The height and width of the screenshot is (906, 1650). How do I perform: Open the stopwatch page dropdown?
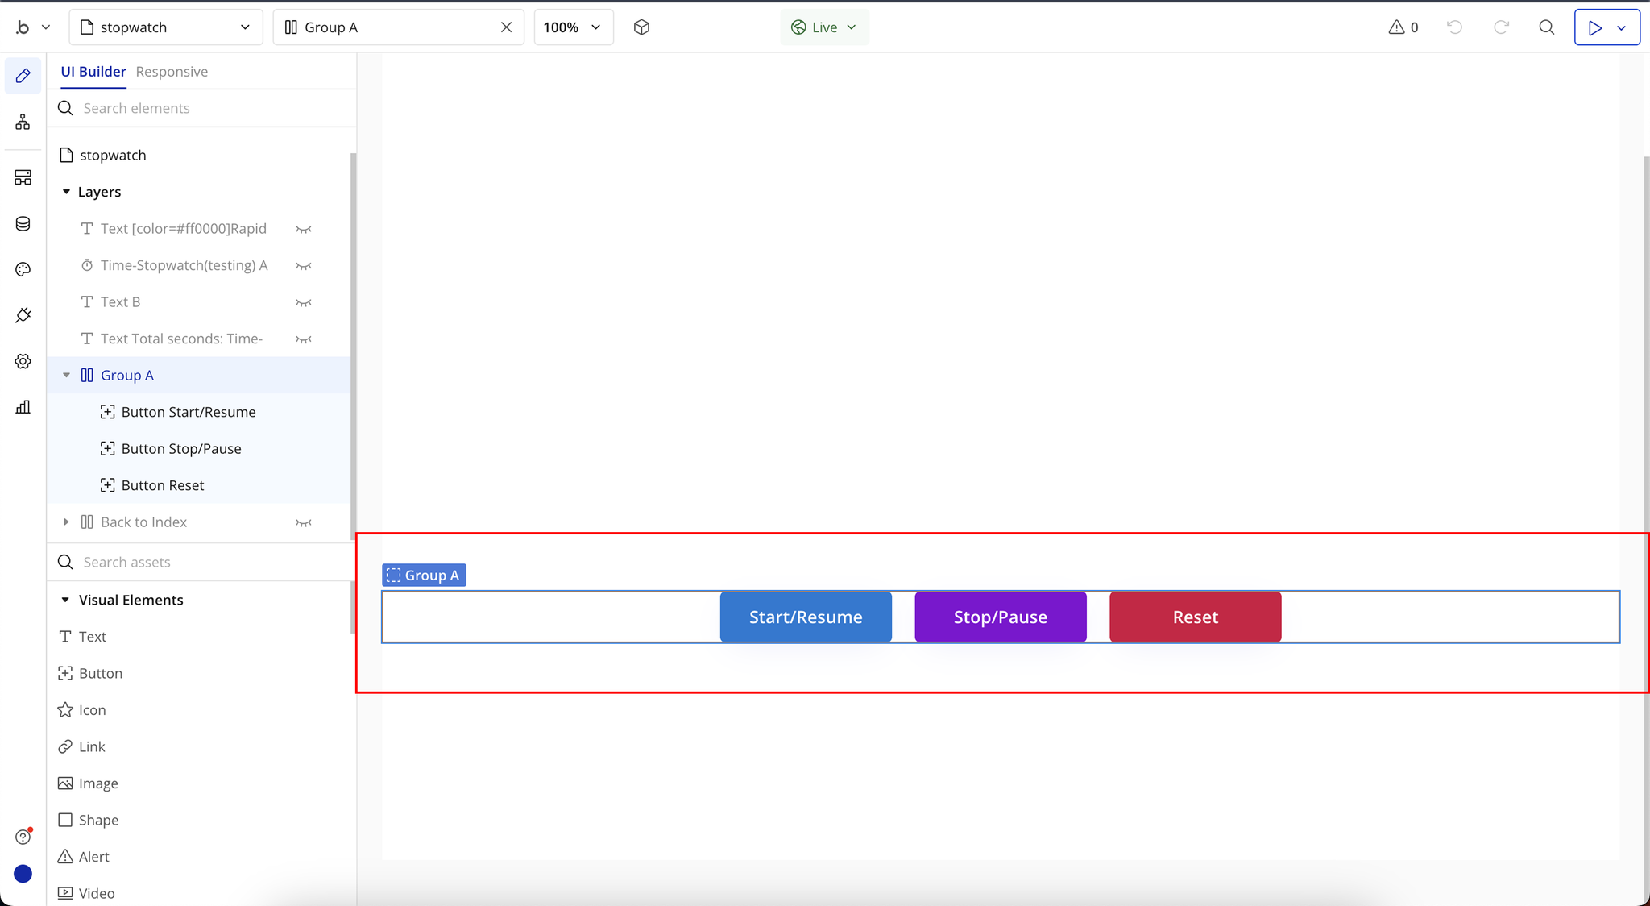click(x=166, y=27)
